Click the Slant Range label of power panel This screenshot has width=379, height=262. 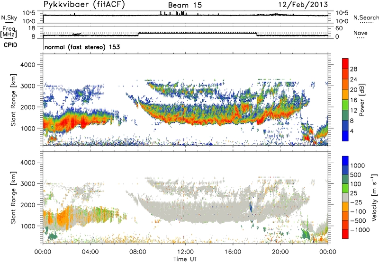pos(13,100)
